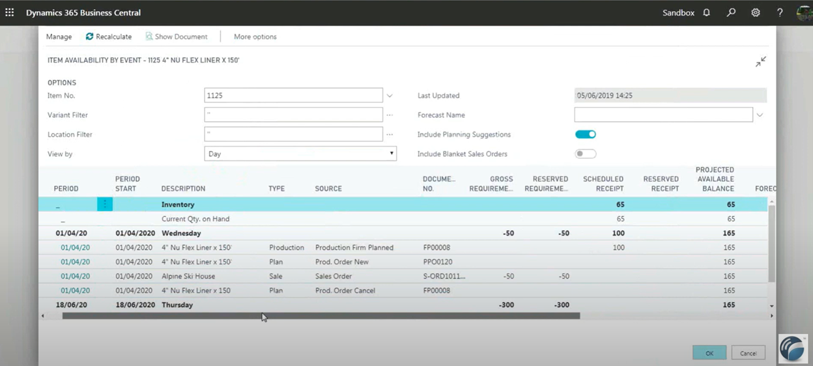The height and width of the screenshot is (366, 813).
Task: Click the scroll down arrow of grid
Action: point(772,305)
